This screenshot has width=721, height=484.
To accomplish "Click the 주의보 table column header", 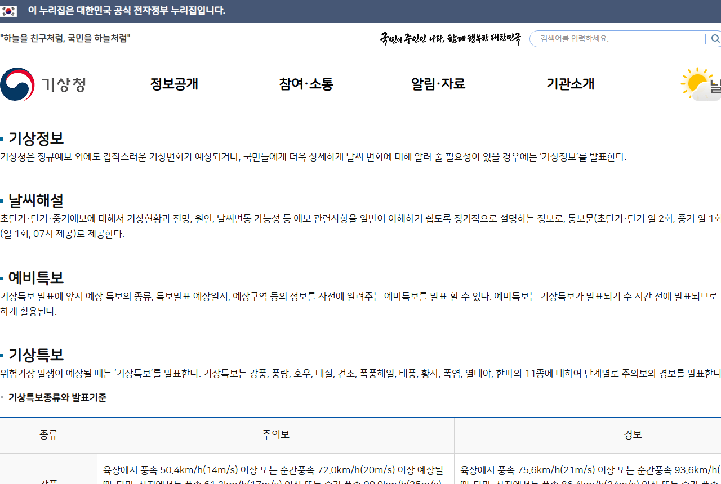I will [x=276, y=435].
